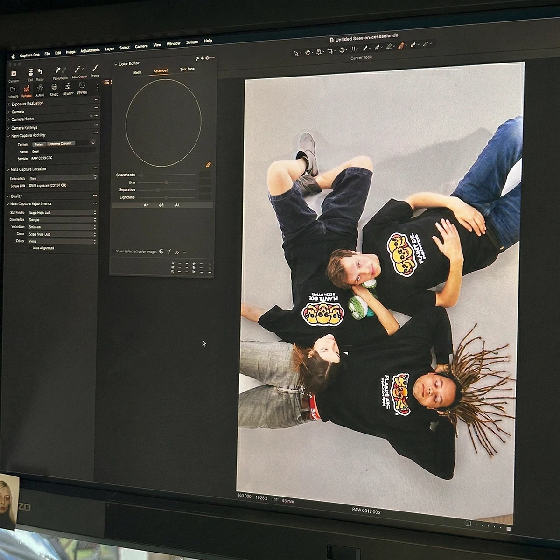Open the naming format dropdown arrow
Viewport: 560px width, 560px height.
coord(93,143)
